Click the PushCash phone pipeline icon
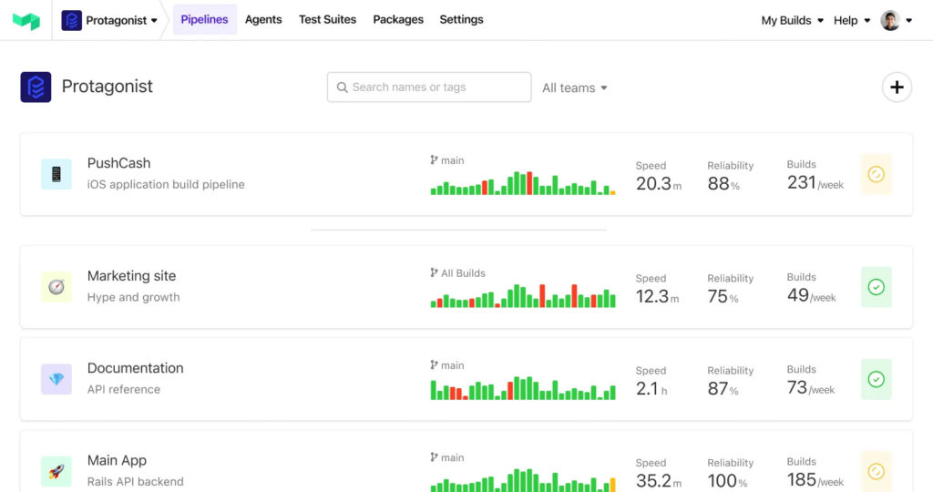933x492 pixels. point(56,174)
